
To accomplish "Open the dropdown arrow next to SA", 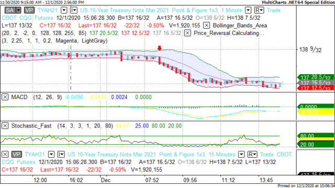I will click(18, 10).
